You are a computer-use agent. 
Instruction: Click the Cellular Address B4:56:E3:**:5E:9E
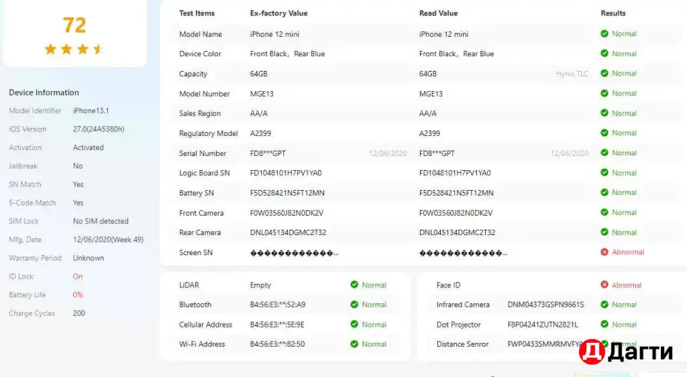click(x=277, y=325)
